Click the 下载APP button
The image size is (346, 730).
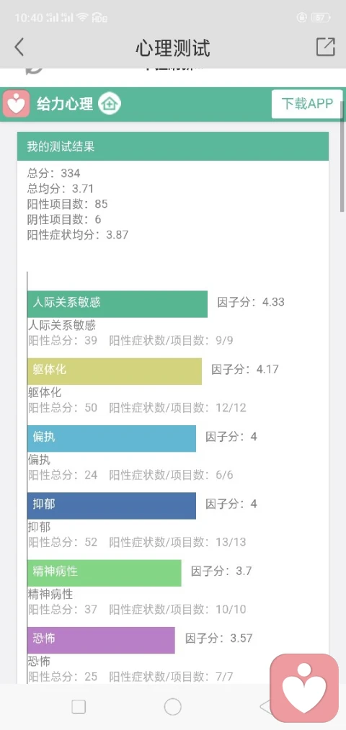point(307,103)
